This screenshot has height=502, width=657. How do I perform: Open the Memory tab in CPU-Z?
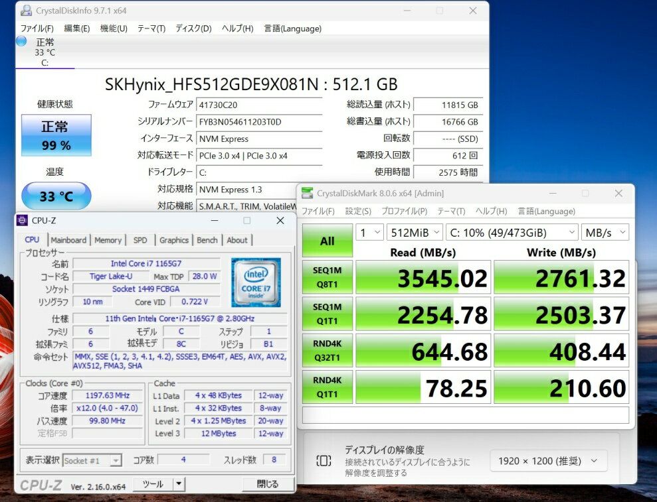[x=108, y=240]
